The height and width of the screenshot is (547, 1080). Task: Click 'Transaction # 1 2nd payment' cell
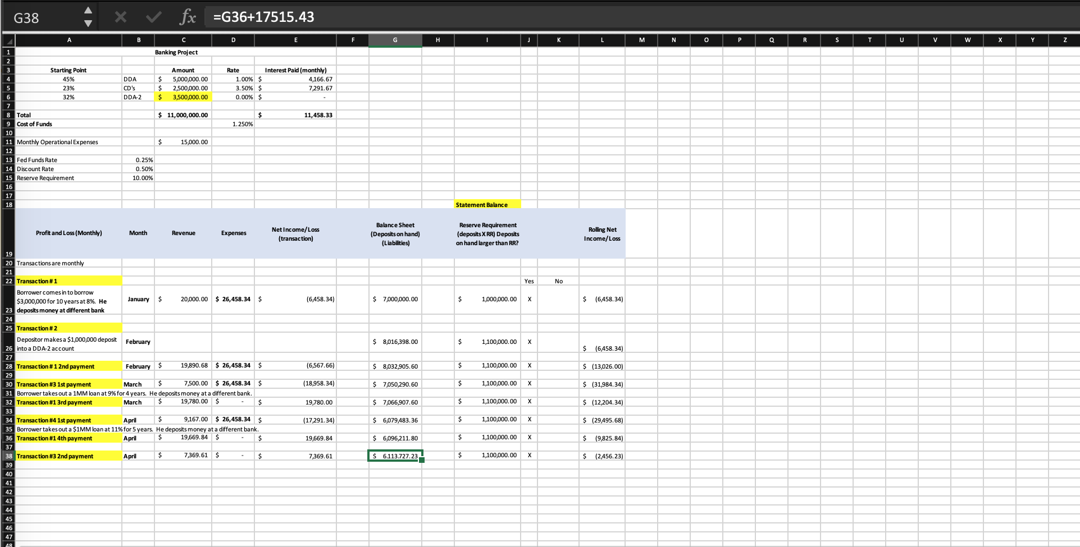pyautogui.click(x=69, y=366)
